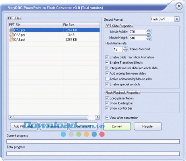Enable Active animation by Mouse-click
186x161 pixels.
pos(107,79)
